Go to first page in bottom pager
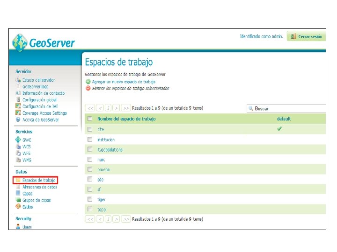The height and width of the screenshot is (252, 337). 90,219
